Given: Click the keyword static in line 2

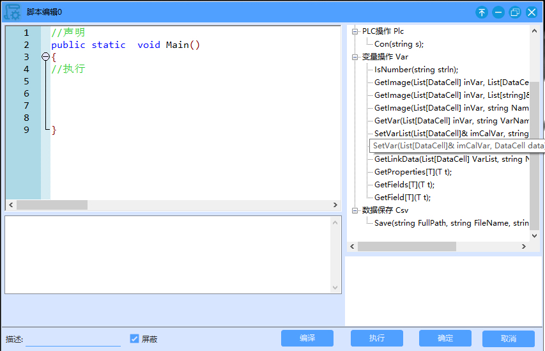Looking at the screenshot, I should pos(109,45).
